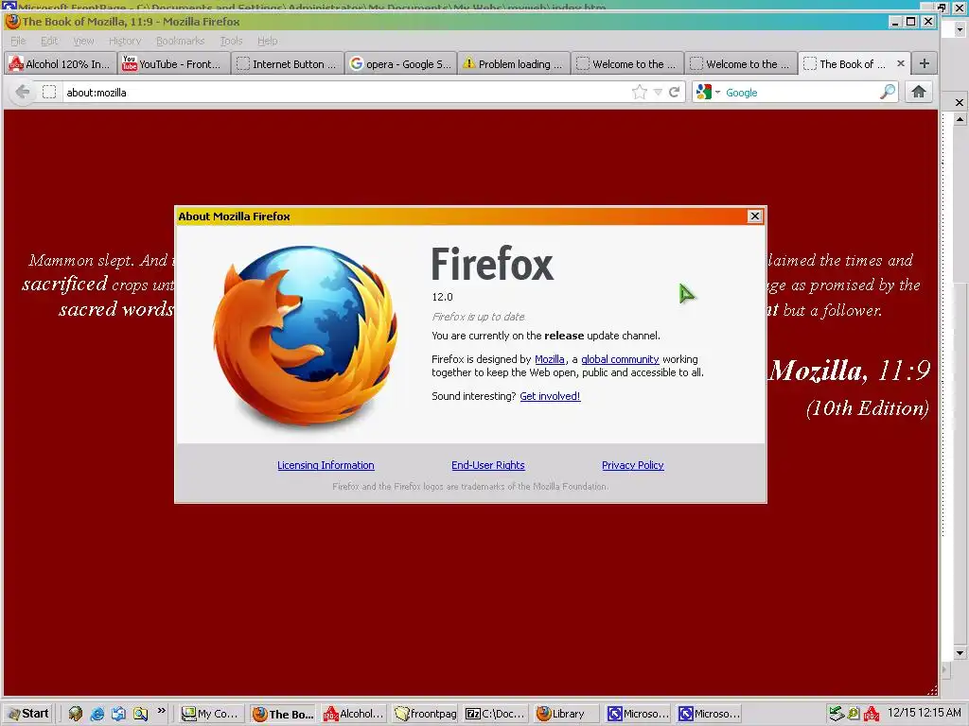Click the "12.0" version text
The height and width of the screenshot is (726, 969).
click(x=442, y=297)
